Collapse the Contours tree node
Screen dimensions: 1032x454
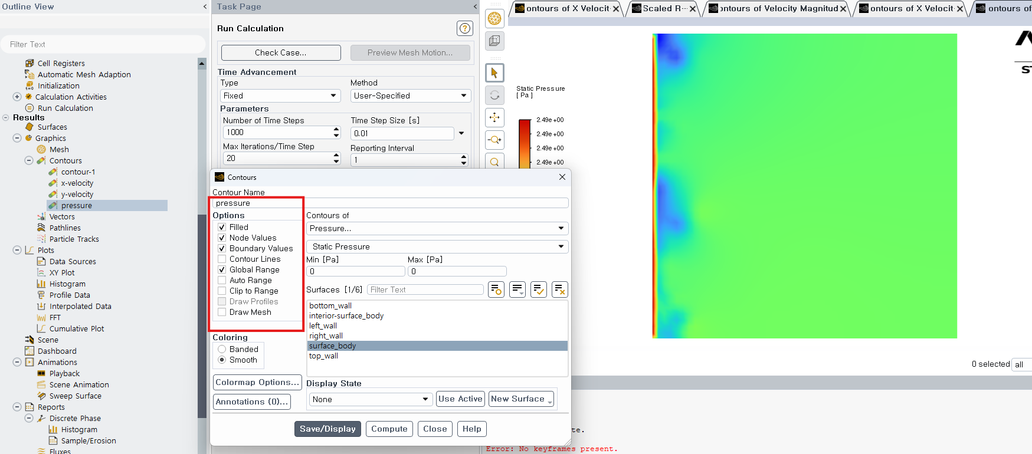29,160
